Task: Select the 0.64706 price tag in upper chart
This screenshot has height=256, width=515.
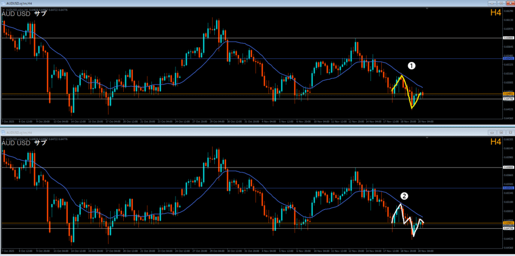Action: point(508,99)
